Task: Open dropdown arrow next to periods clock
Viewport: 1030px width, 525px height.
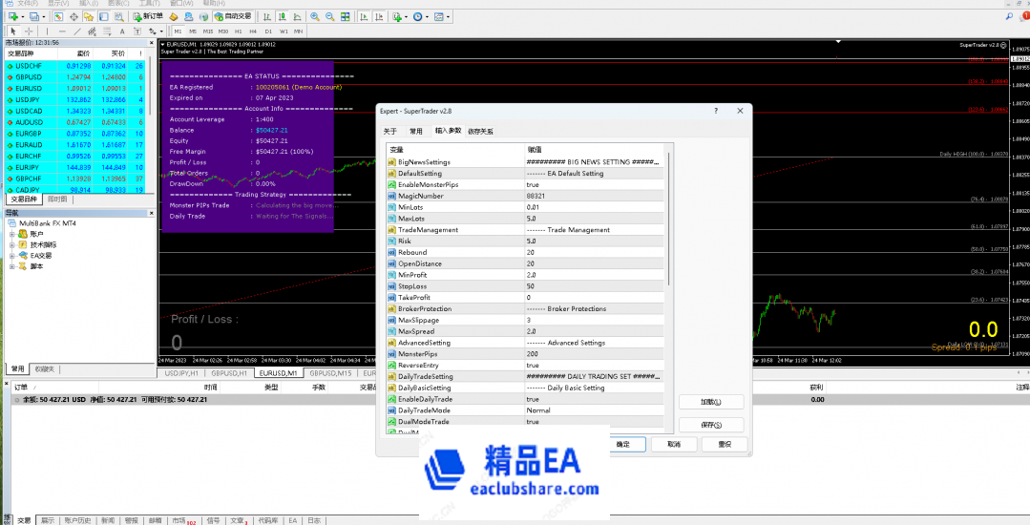Action: pos(427,16)
